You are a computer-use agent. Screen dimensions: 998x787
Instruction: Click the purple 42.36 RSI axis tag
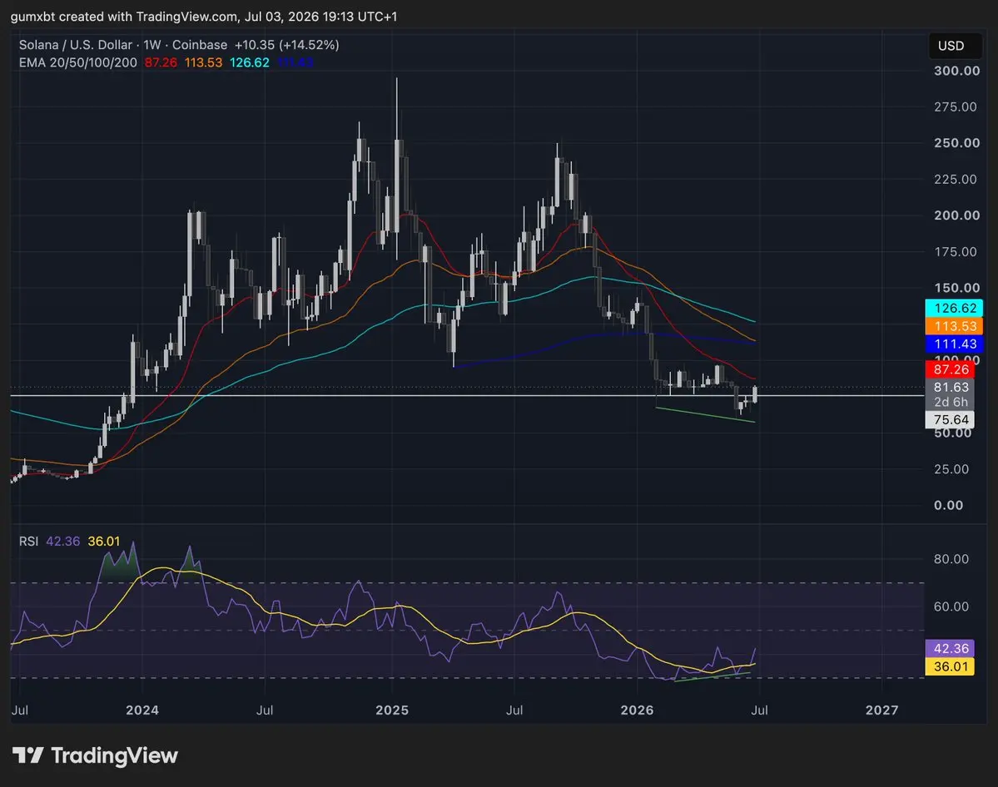coord(950,648)
